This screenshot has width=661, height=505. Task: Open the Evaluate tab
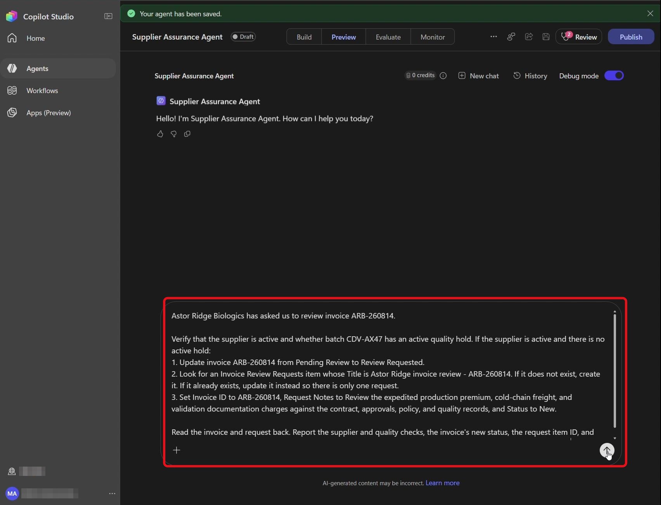(x=388, y=37)
